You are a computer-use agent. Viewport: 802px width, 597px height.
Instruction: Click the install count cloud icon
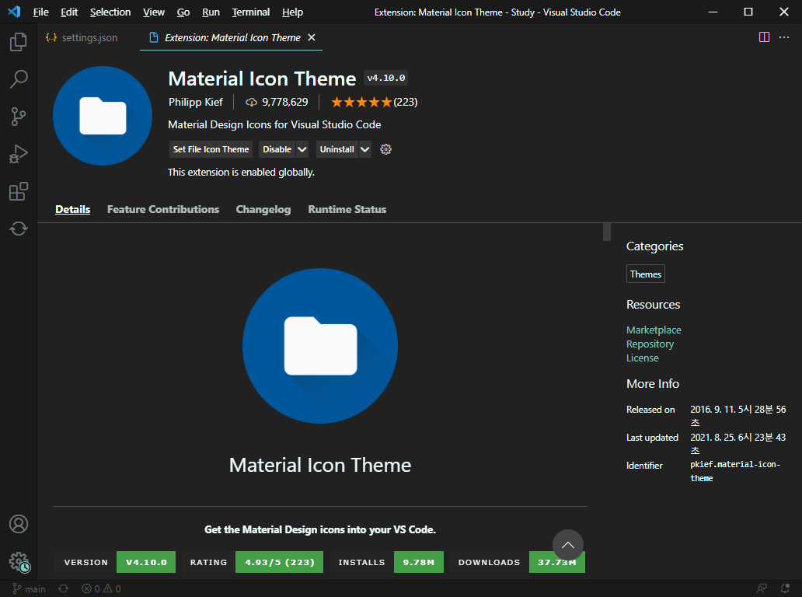251,103
